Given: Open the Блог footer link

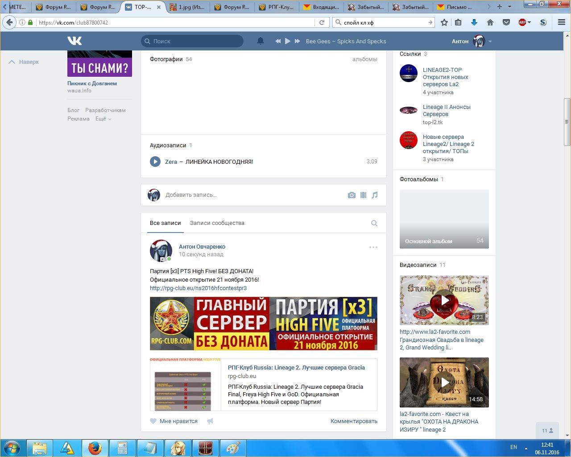Looking at the screenshot, I should coord(74,110).
